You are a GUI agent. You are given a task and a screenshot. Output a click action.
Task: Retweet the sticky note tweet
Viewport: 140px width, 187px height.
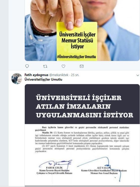tap(45, 66)
